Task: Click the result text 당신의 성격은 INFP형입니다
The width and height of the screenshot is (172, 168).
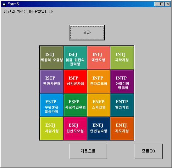Action: pyautogui.click(x=28, y=11)
